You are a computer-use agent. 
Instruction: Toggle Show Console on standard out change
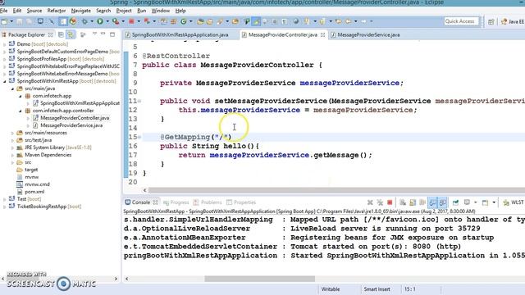pos(433,202)
